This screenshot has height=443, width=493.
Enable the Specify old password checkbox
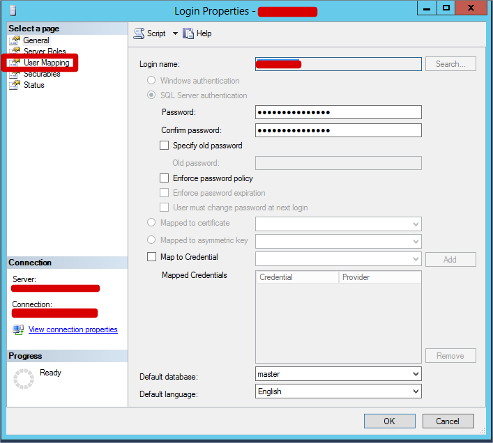click(x=165, y=146)
